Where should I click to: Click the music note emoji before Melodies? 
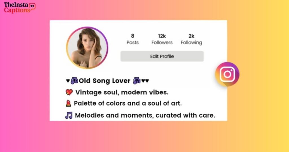click(69, 115)
